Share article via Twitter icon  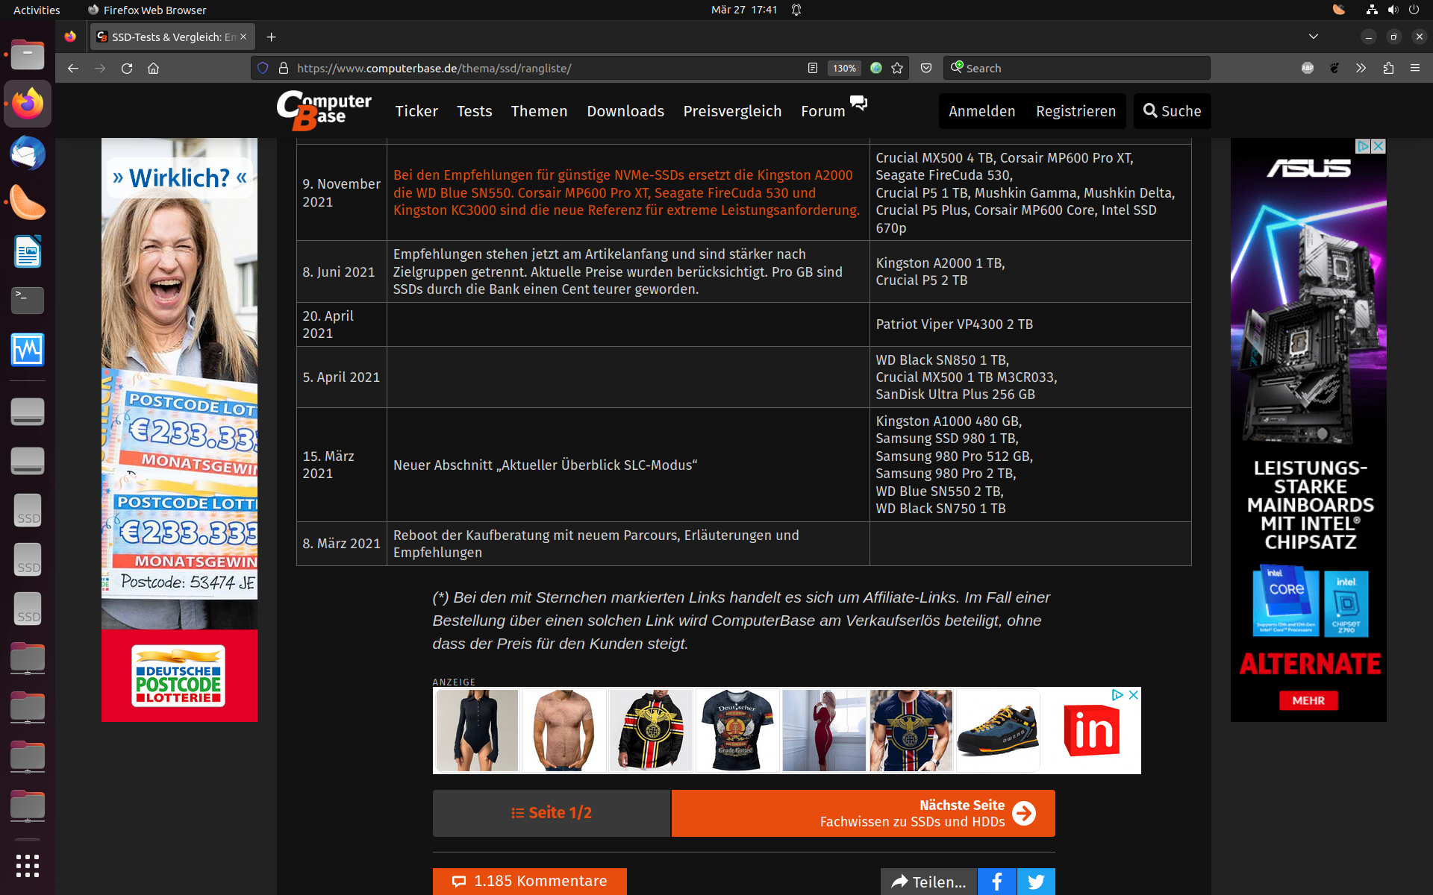click(1036, 882)
